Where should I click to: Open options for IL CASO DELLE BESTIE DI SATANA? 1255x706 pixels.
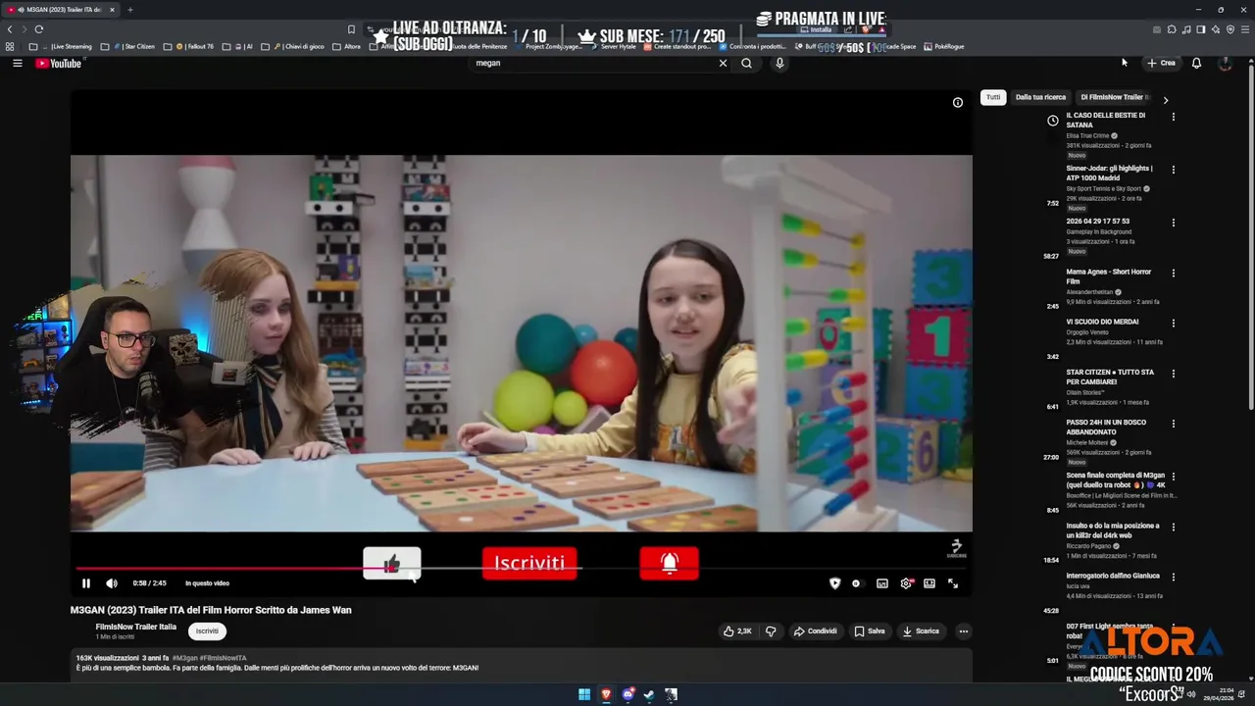pos(1173,117)
